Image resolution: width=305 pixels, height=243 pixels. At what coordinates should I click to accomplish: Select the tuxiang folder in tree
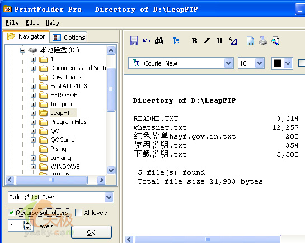pyautogui.click(x=60, y=158)
